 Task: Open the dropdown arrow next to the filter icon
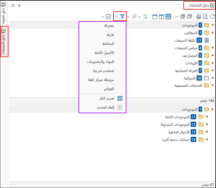click(117, 17)
